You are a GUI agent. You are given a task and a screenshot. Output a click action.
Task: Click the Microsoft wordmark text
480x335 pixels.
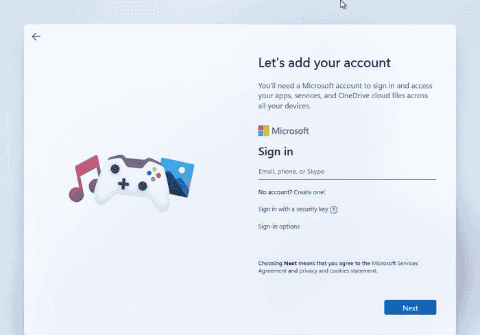pyautogui.click(x=290, y=130)
